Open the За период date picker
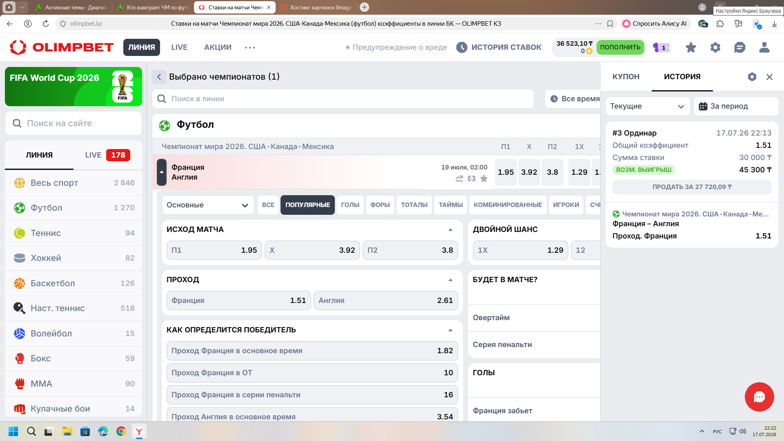This screenshot has height=441, width=784. (x=736, y=106)
